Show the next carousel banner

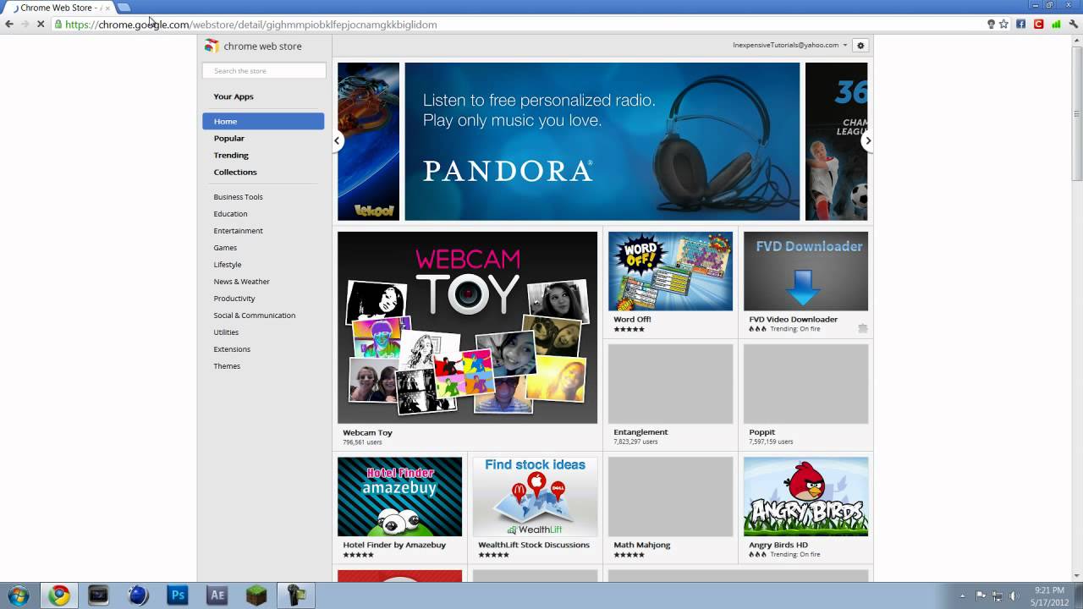[867, 141]
